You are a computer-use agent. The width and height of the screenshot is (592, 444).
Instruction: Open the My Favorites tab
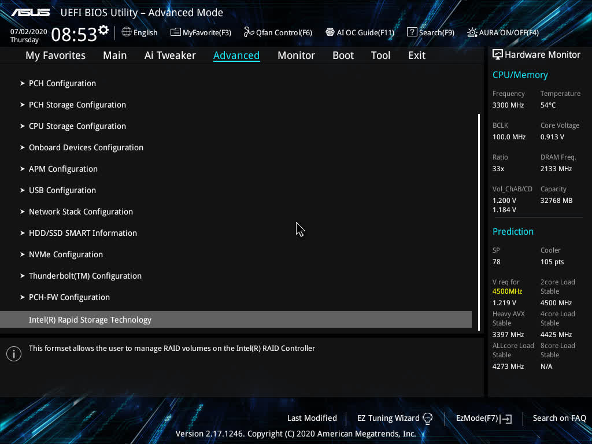55,55
